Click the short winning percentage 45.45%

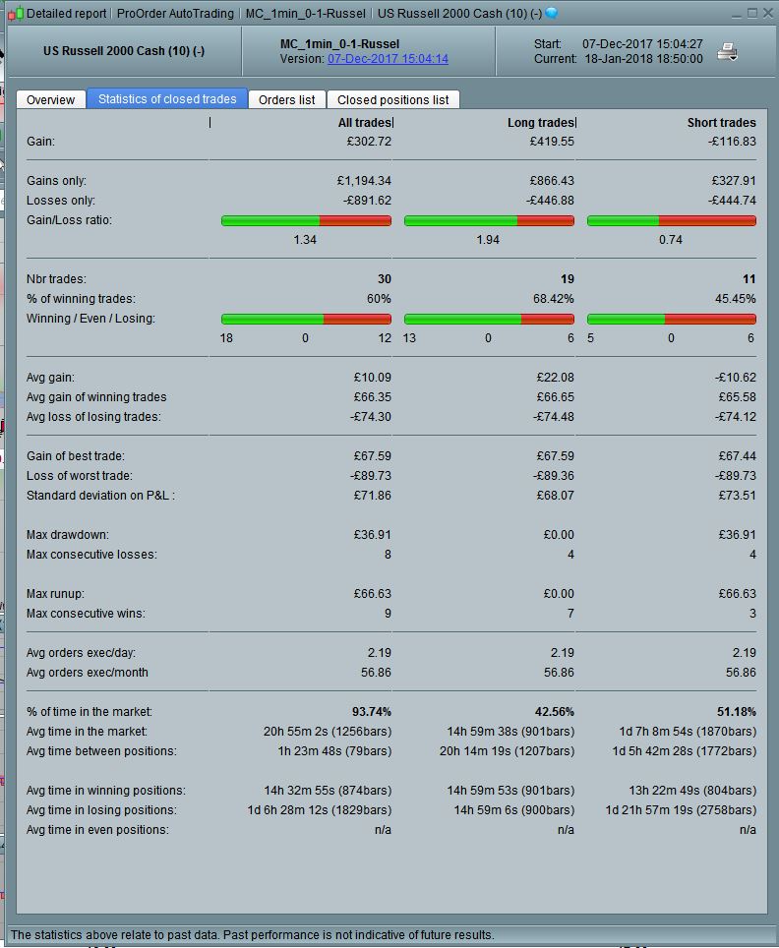click(x=736, y=299)
